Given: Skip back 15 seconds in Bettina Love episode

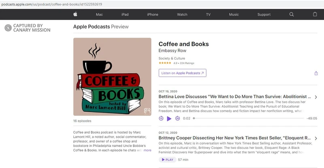Looking at the screenshot, I should click(161, 118).
